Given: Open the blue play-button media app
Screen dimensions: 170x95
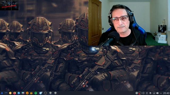Looking at the screenshot, I should pyautogui.click(x=41, y=93).
